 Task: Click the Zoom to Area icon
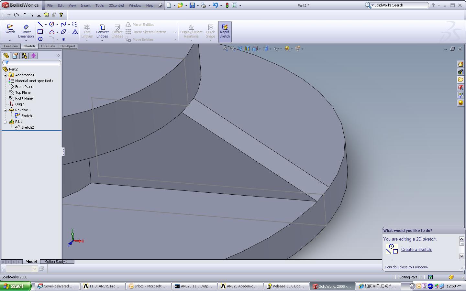pos(232,48)
